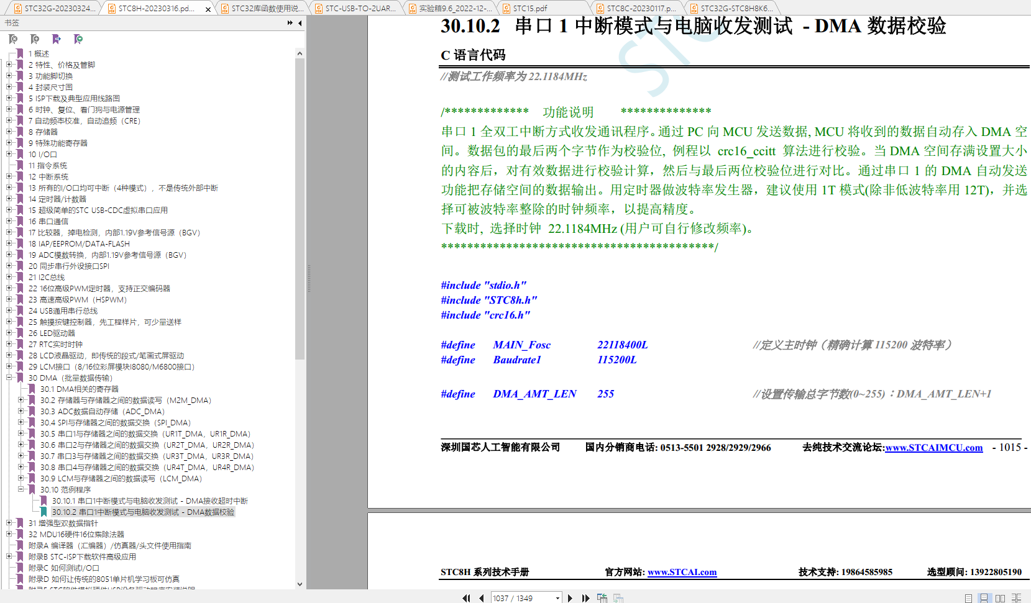Screen dimensions: 1031x603
Task: Click the previous view icon in navigation bar
Action: [602, 598]
